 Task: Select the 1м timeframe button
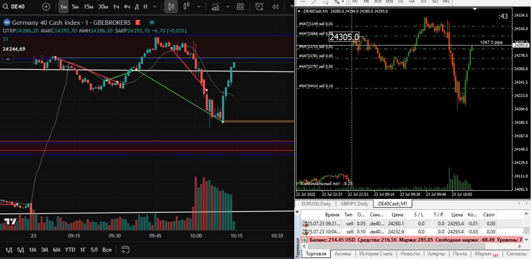click(x=63, y=7)
